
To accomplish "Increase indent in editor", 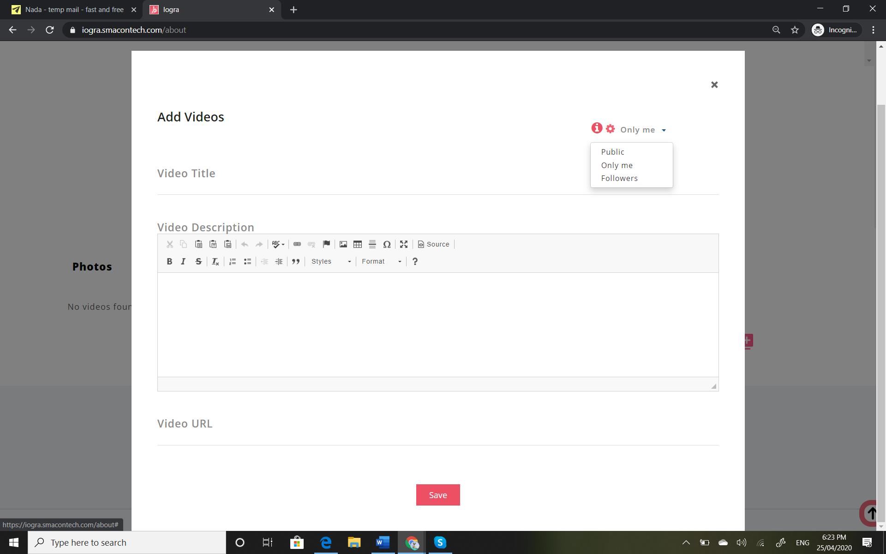I will pyautogui.click(x=279, y=261).
